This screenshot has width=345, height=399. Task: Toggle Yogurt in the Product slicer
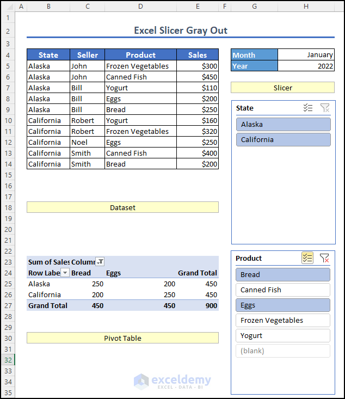click(283, 336)
